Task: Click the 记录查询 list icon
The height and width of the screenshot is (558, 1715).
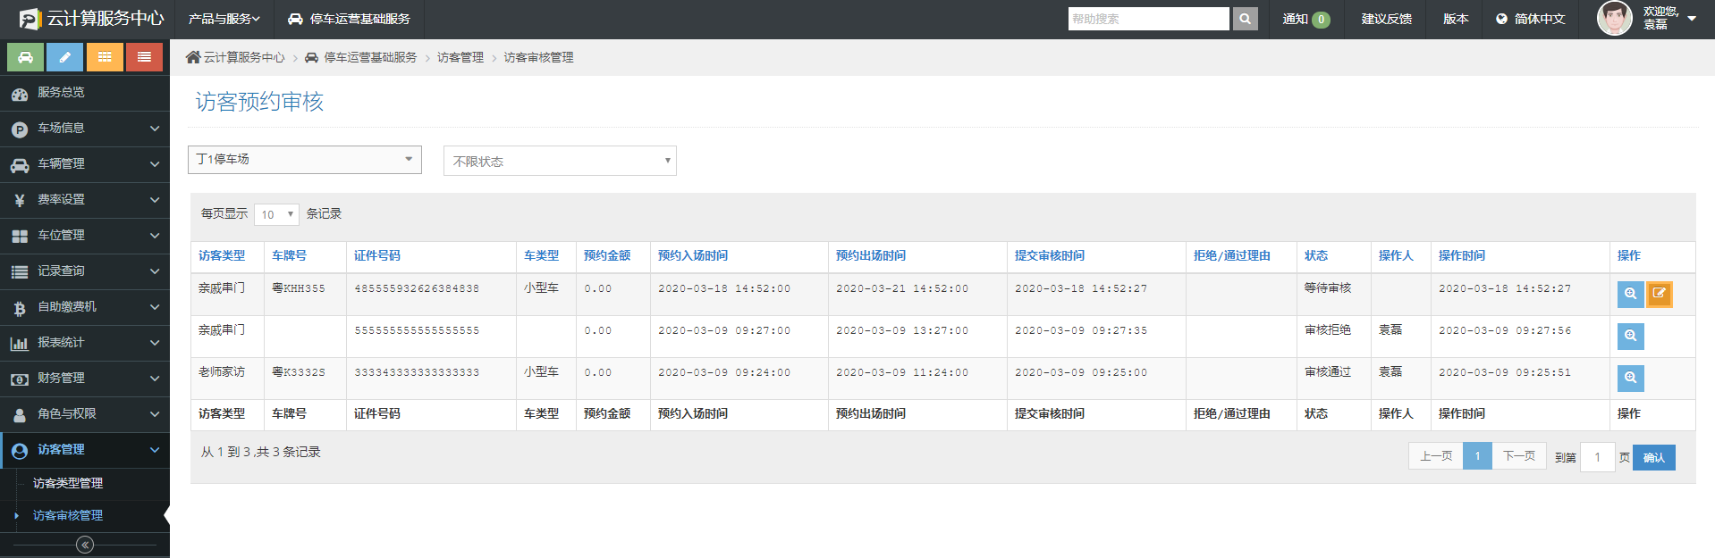Action: [20, 271]
